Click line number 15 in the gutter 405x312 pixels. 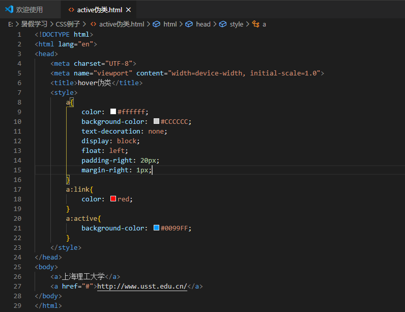pos(17,170)
